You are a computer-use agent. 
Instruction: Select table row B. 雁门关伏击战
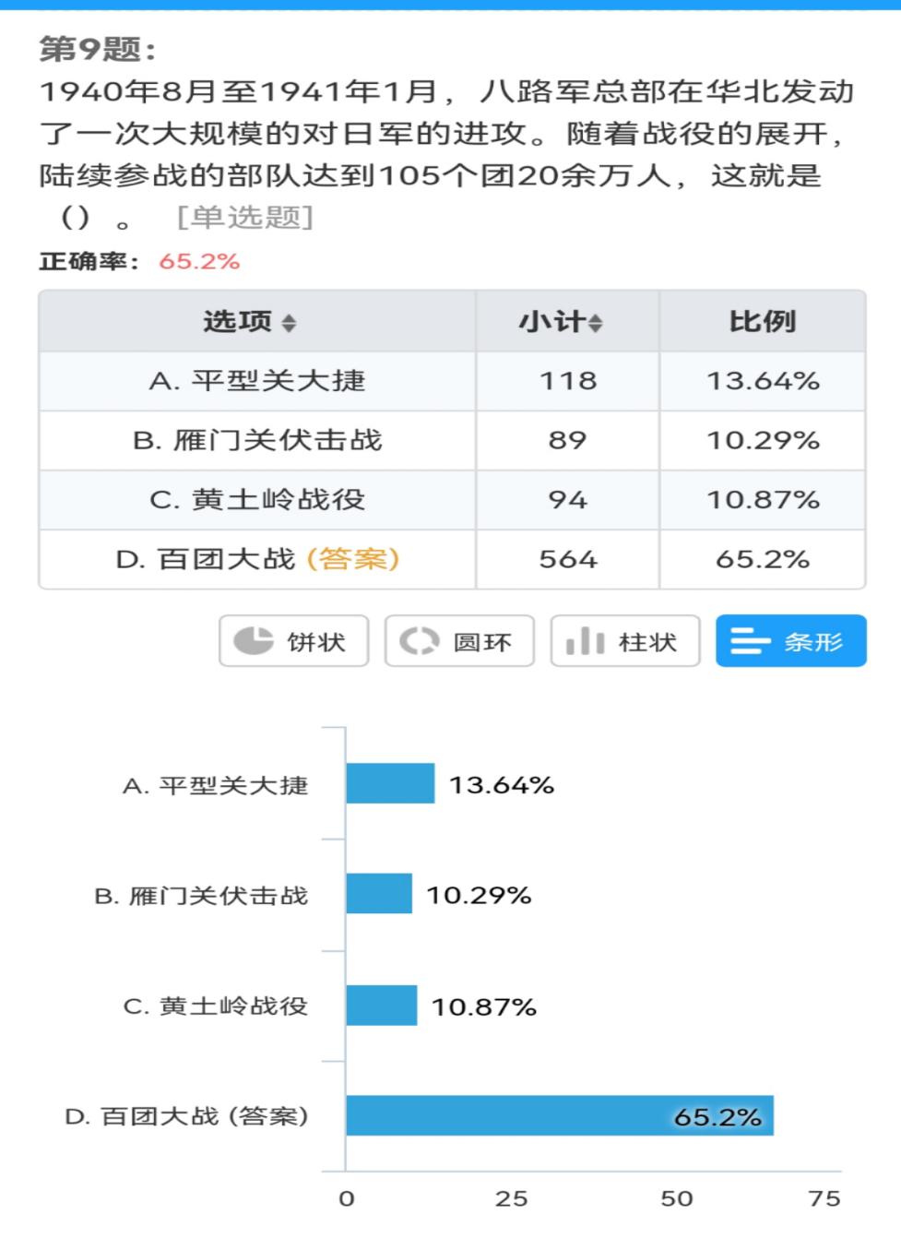257,440
